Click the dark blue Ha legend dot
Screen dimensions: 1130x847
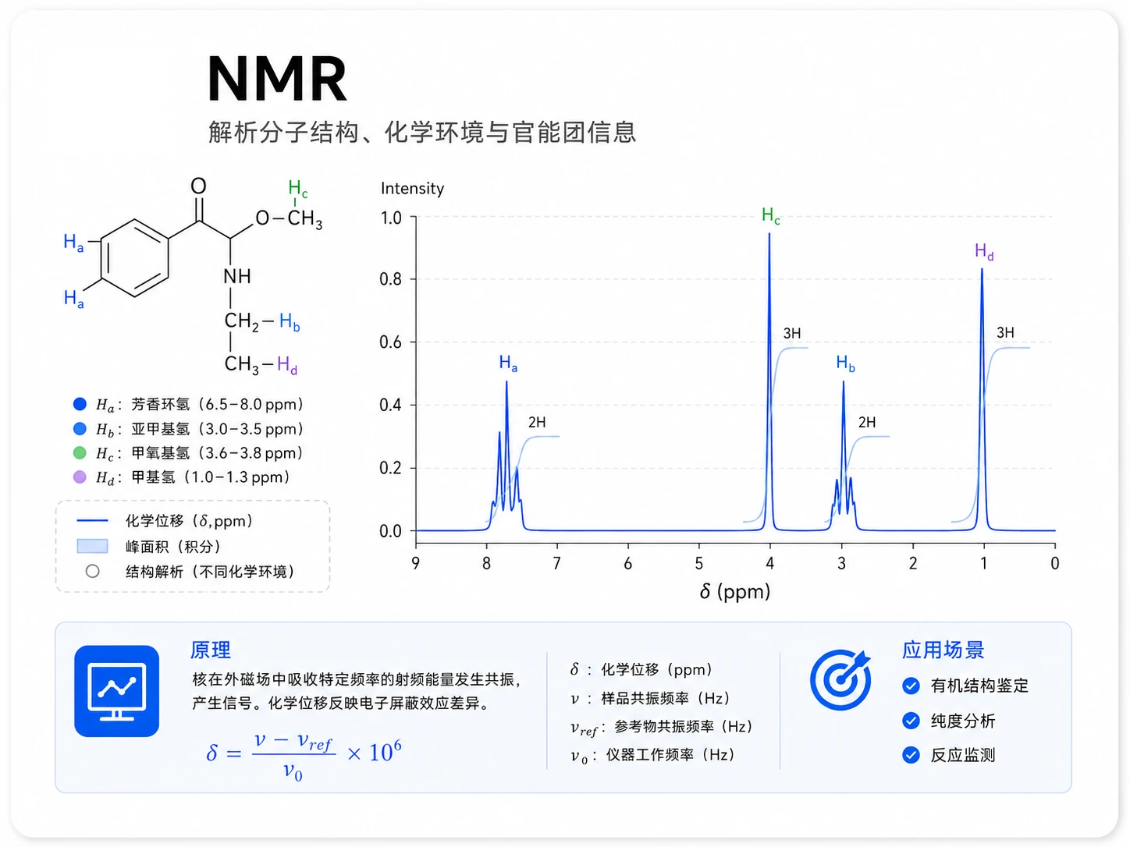click(80, 404)
